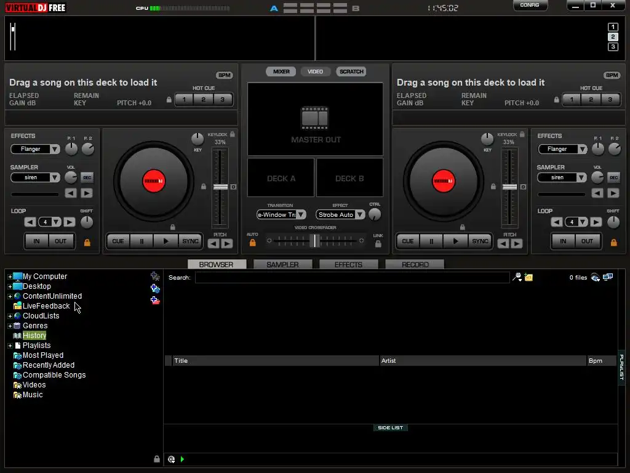630x473 pixels.
Task: Nudge right deck pitch up arrow
Action: tap(517, 244)
